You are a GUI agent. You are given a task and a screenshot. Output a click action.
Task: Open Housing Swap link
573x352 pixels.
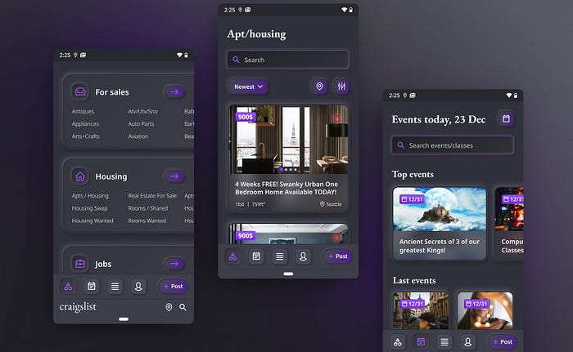89,208
